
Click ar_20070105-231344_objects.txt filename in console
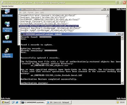49,65
